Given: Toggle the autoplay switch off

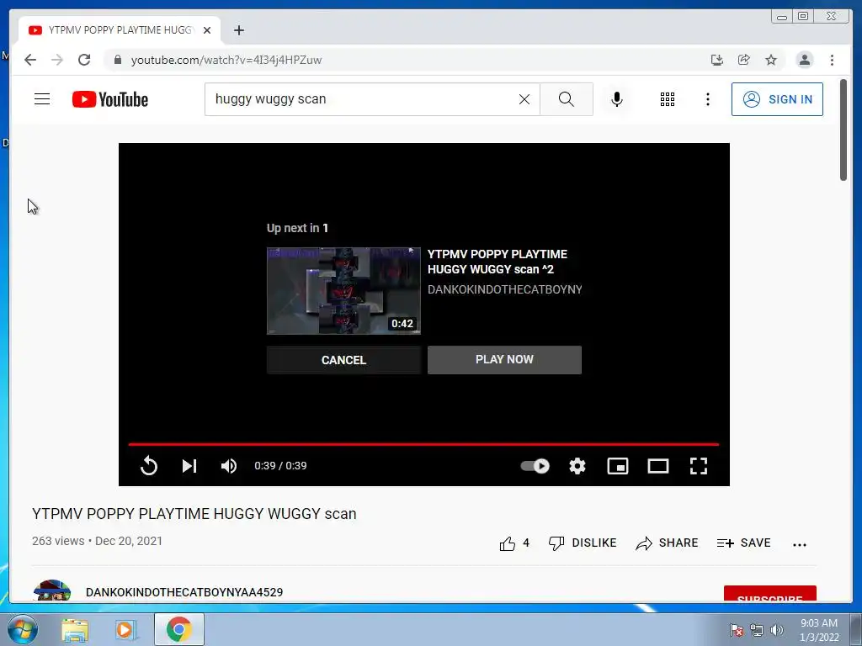Looking at the screenshot, I should 535,466.
